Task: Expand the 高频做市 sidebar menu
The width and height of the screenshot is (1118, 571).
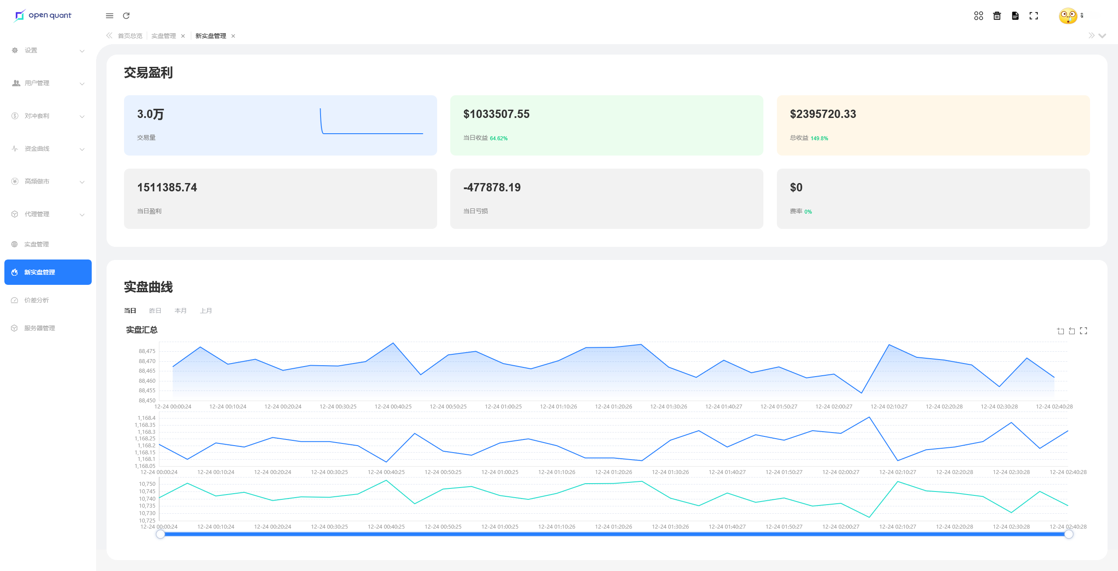Action: coord(47,182)
